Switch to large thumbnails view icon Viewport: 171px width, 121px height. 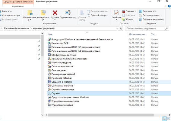click(168, 119)
